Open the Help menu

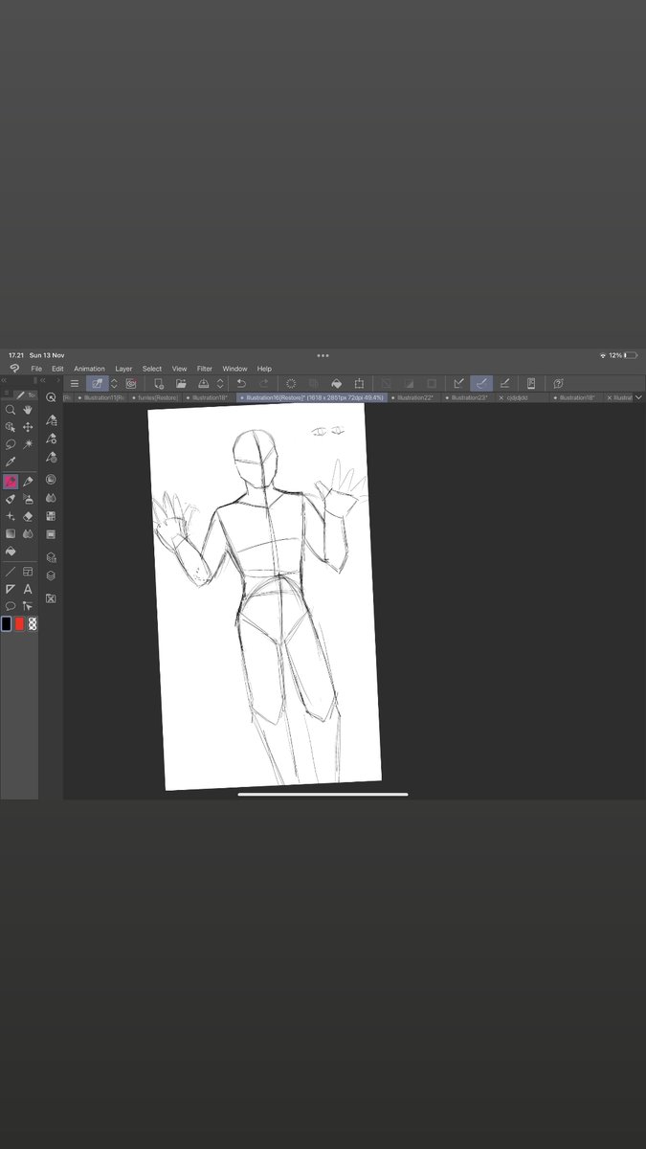tap(264, 369)
